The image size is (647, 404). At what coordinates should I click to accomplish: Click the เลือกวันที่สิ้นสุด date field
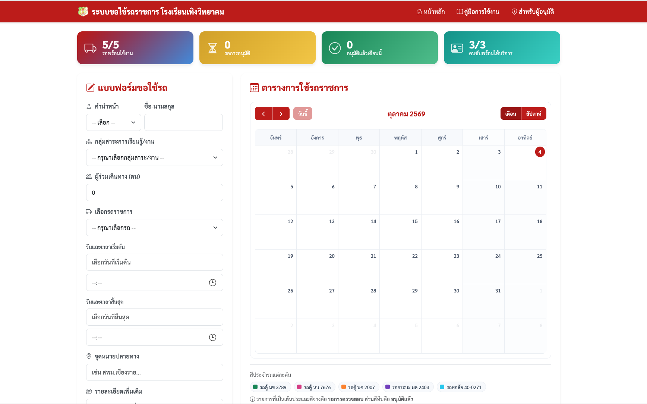tap(155, 317)
